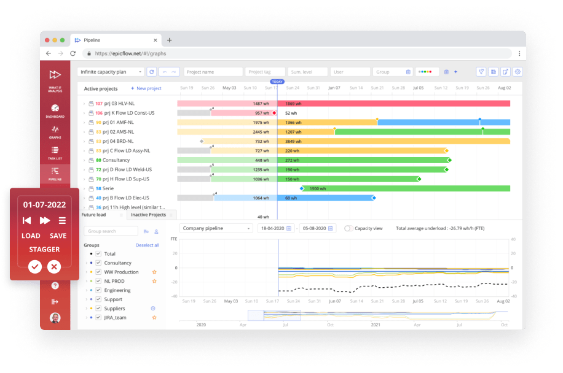Open the Dashboard from the sidebar

coord(55,110)
